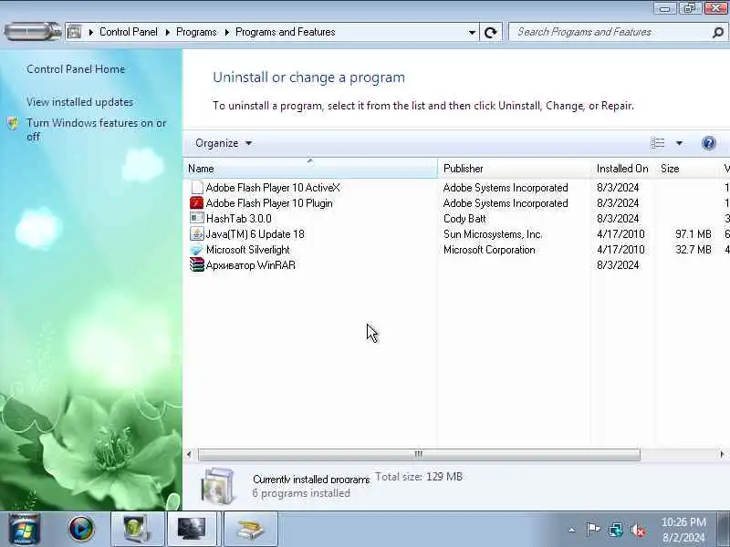This screenshot has height=547, width=730.
Task: Open View installed updates link
Action: pos(79,102)
